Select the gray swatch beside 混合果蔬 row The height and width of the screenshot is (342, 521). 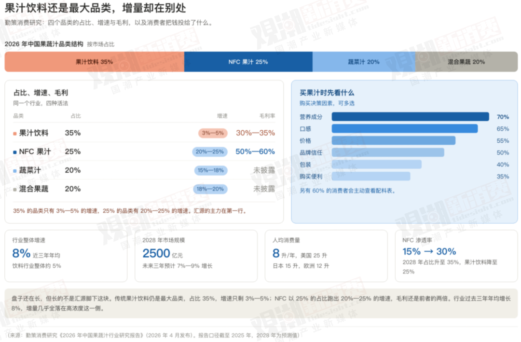click(x=14, y=190)
